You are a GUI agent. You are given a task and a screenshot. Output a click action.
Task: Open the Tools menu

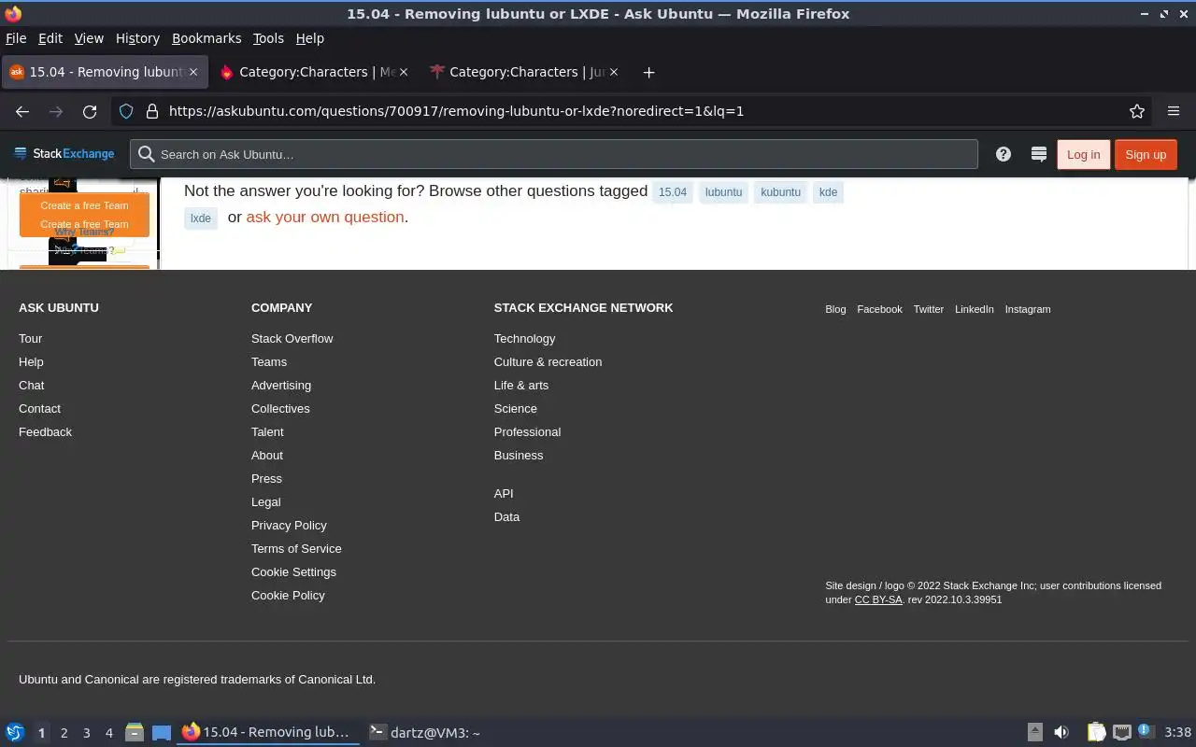pyautogui.click(x=268, y=38)
